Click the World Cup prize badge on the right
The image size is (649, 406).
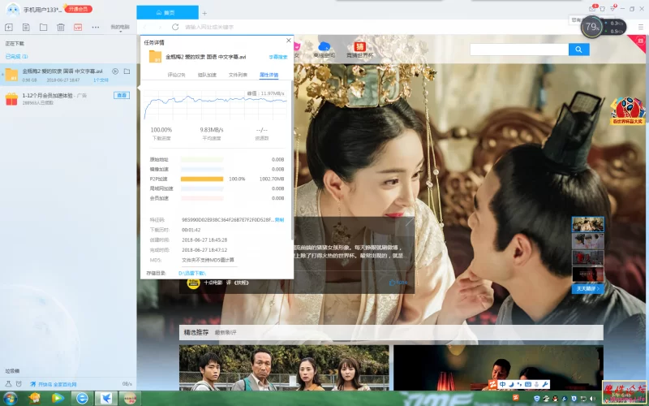click(x=627, y=110)
